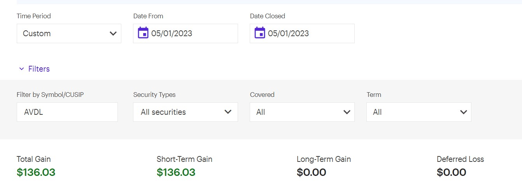Click the Date Closed date text 05/01/2023

289,33
